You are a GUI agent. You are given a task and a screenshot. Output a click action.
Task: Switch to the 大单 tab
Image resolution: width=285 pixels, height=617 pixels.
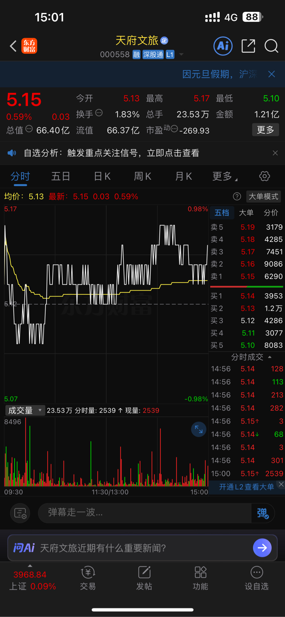pos(246,213)
